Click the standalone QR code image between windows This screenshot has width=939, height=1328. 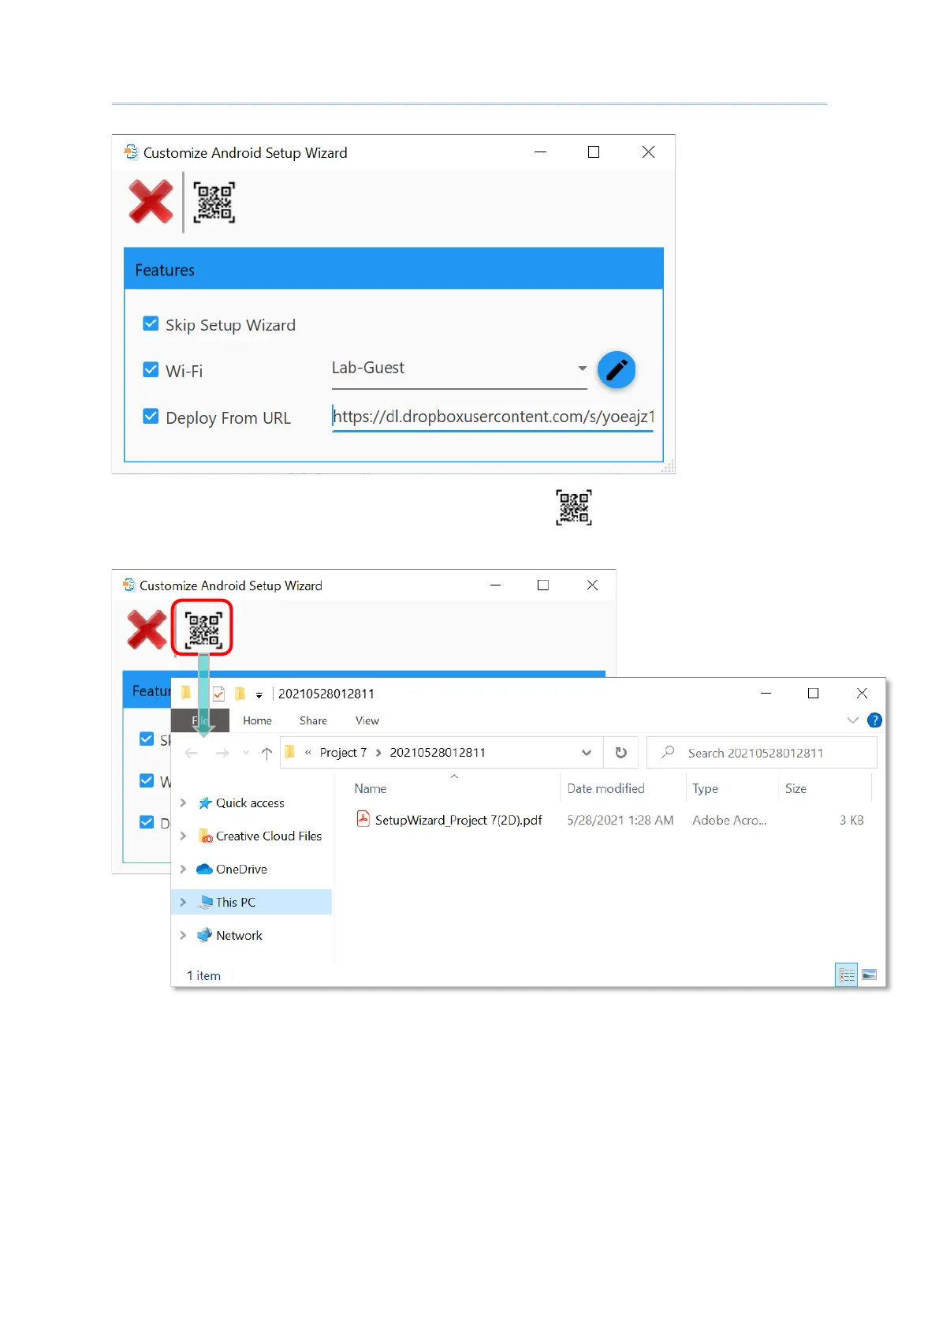pyautogui.click(x=574, y=507)
